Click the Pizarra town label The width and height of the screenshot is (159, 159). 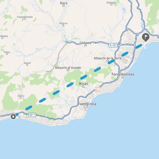pyautogui.click(x=63, y=23)
